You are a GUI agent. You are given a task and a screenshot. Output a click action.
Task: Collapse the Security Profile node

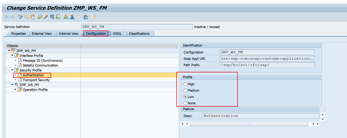pyautogui.click(x=12, y=70)
